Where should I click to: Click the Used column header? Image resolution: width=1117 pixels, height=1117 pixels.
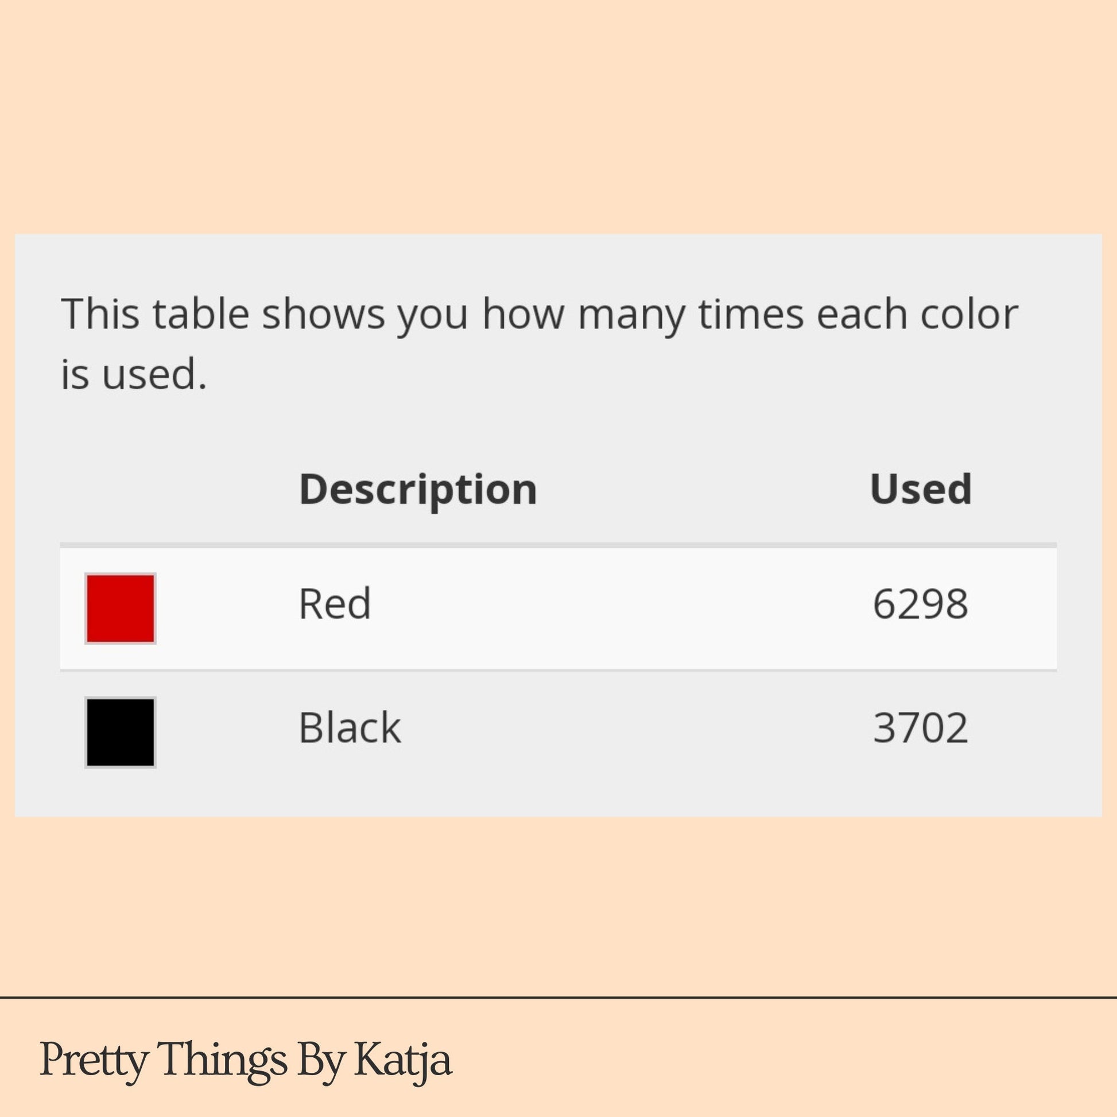(x=921, y=489)
